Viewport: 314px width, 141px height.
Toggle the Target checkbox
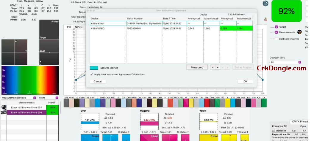(276, 27)
